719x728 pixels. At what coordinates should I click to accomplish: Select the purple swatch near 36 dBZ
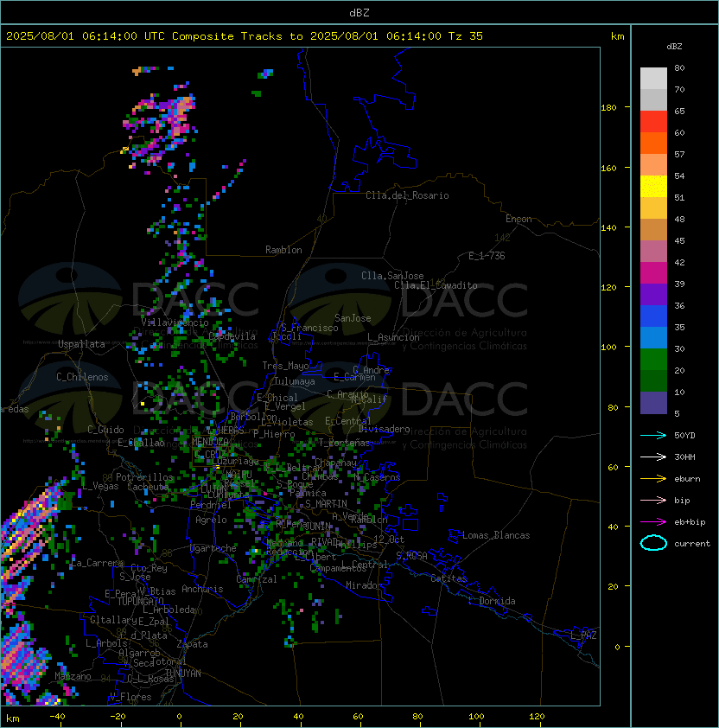(653, 295)
